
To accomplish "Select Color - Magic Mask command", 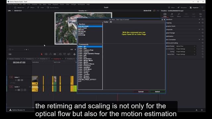I will coord(90,60).
